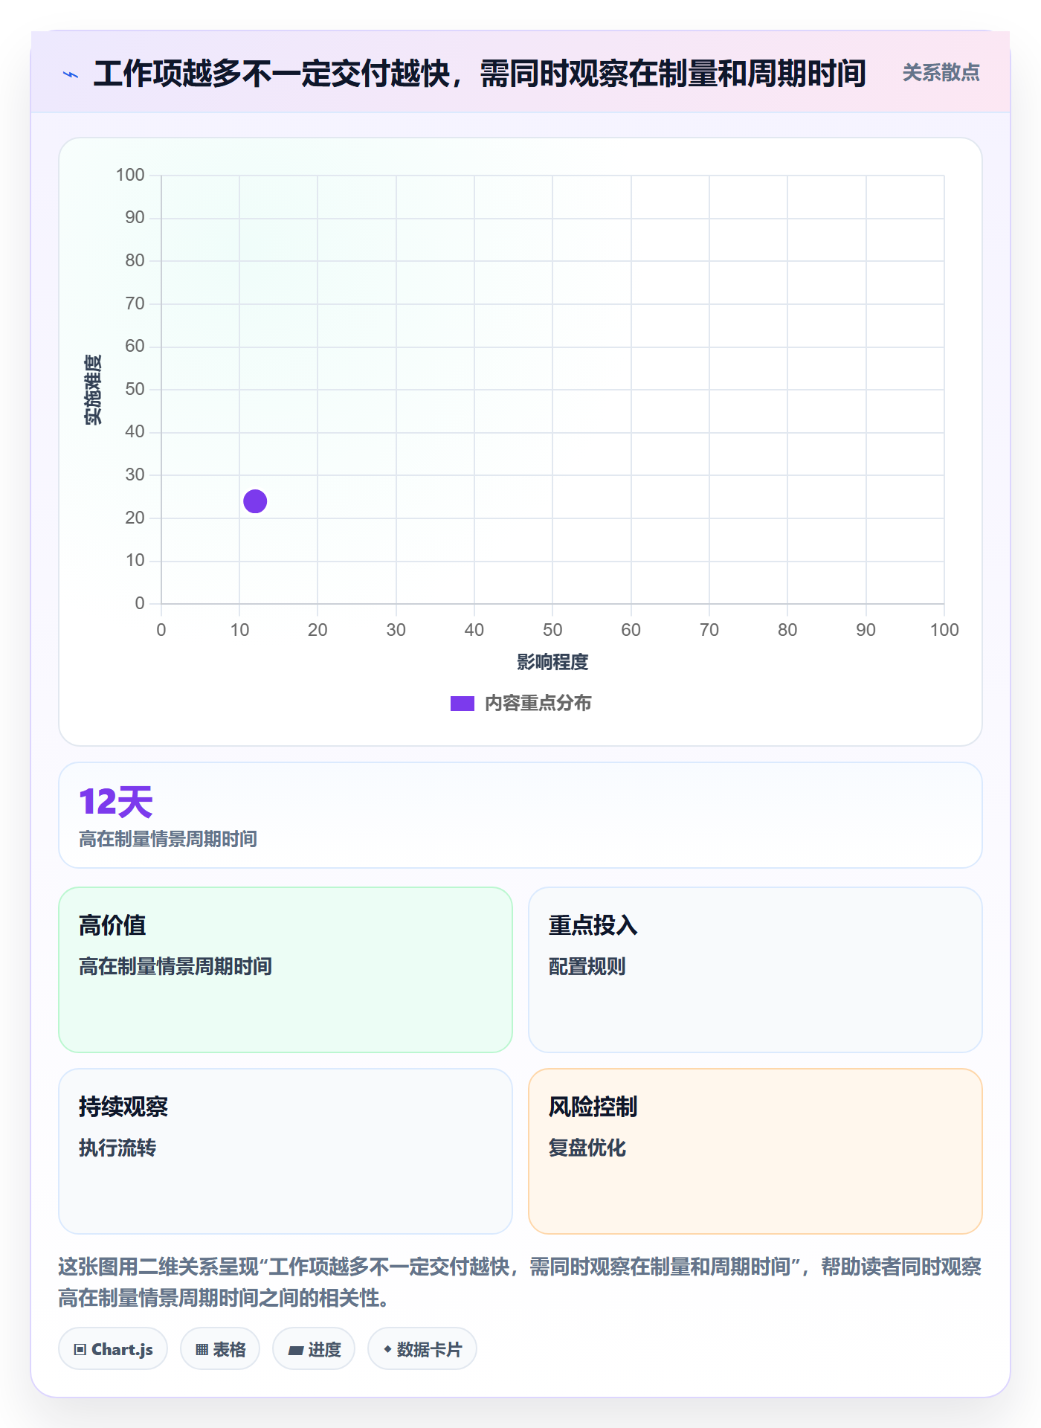
Task: Click the chart title heading text
Action: [x=480, y=74]
